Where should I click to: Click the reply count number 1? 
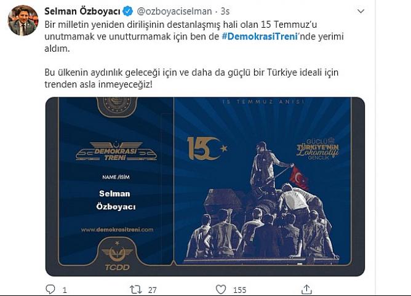click(x=65, y=290)
